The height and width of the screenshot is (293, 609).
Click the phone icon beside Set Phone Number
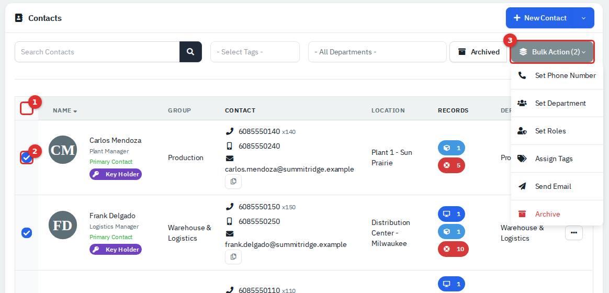[522, 75]
